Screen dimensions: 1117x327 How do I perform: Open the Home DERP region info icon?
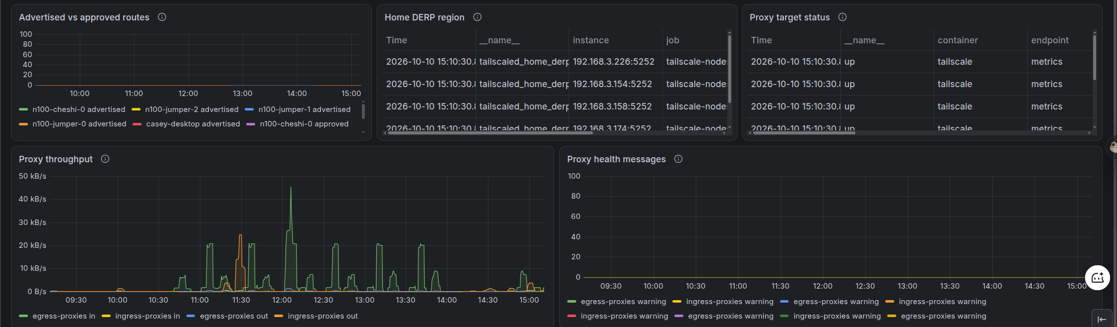tap(478, 17)
